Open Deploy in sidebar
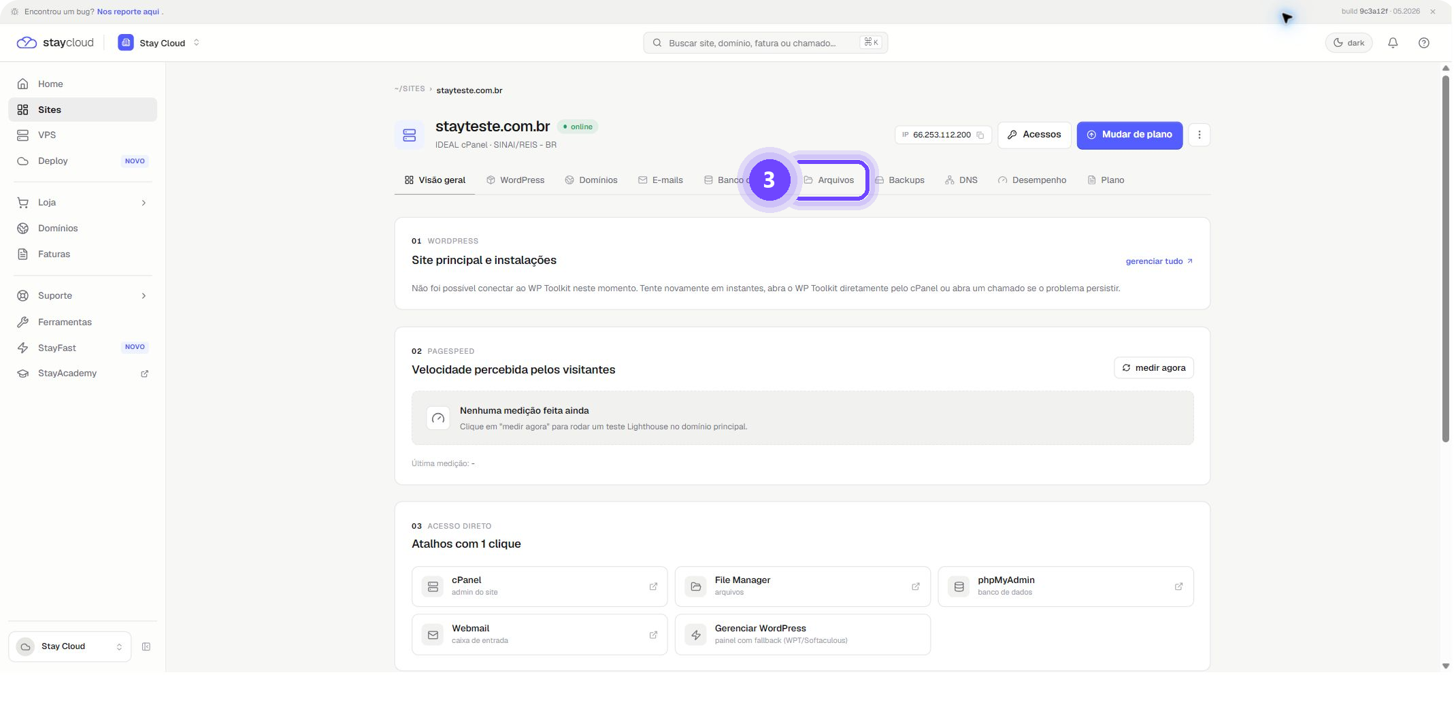Image resolution: width=1456 pixels, height=711 pixels. pyautogui.click(x=82, y=161)
